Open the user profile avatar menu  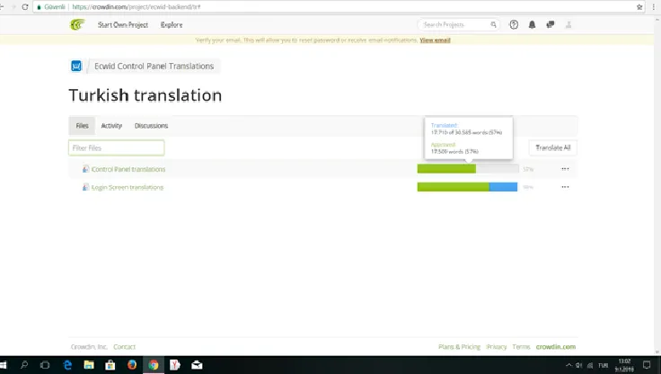click(x=568, y=24)
